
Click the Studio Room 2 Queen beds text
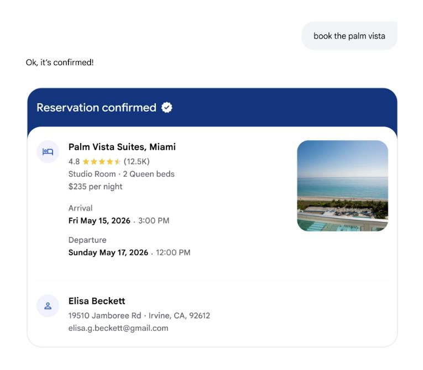[x=122, y=174]
